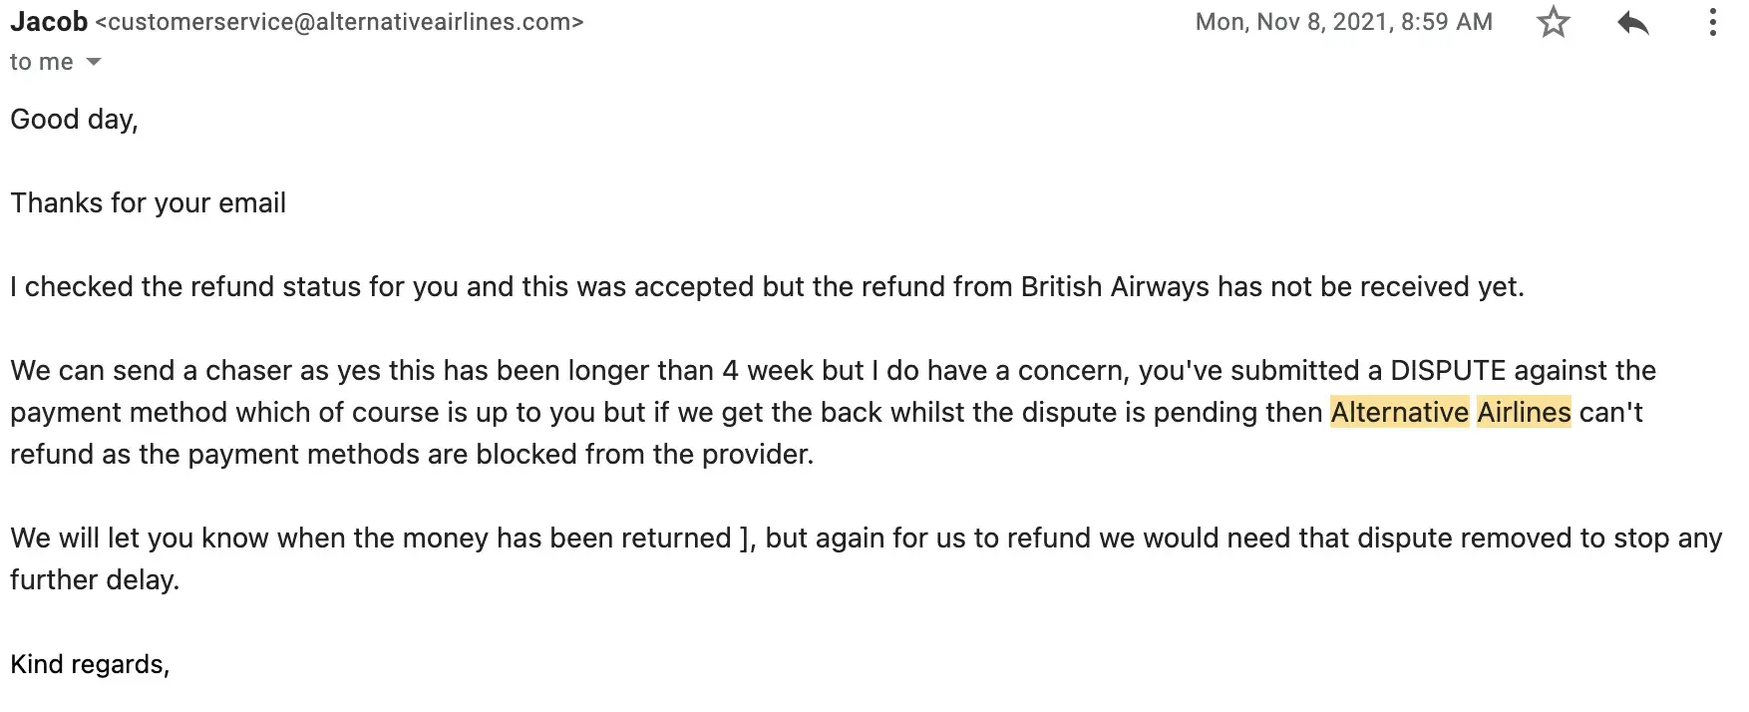Click the text "blocked from the provider."
Image resolution: width=1749 pixels, height=712 pixels.
pos(644,455)
